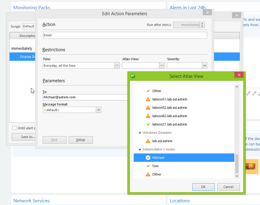Image resolution: width=260 pixels, height=205 pixels.
Task: Click the NetCrunch logo in Select Atlas View title
Action: point(133,76)
